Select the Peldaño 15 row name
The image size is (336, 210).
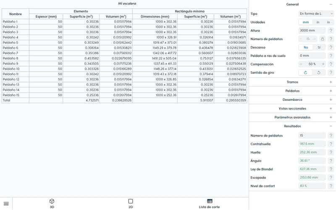(x=11, y=95)
